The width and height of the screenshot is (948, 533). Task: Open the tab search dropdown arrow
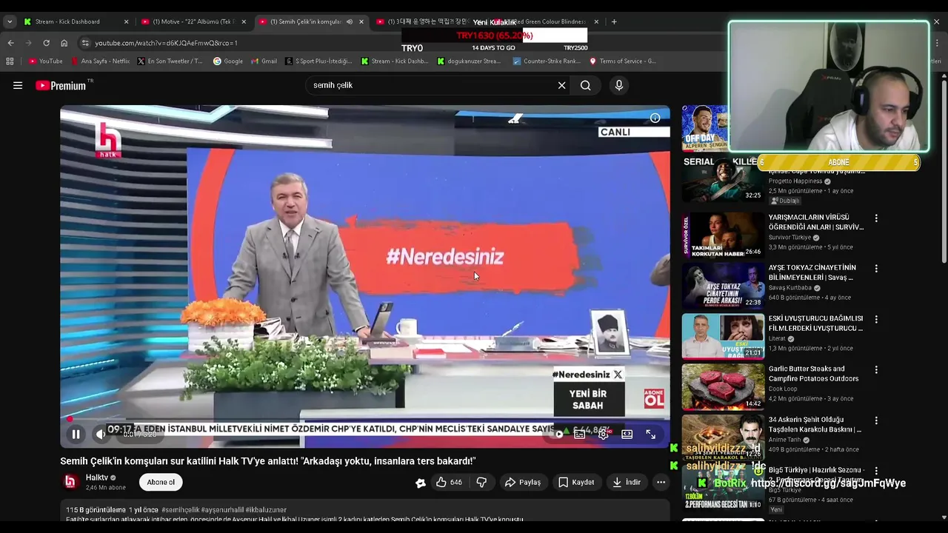10,21
